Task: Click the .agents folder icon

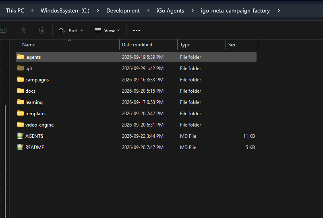Action: point(21,57)
